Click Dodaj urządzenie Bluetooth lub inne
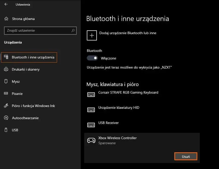This screenshot has height=169, width=219. click(92, 35)
